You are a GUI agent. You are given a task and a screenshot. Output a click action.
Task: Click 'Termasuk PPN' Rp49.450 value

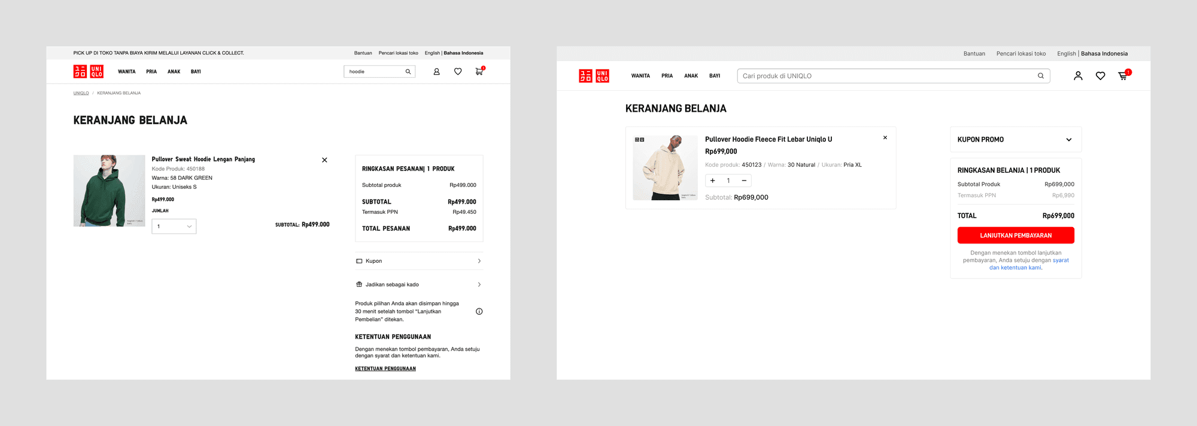pyautogui.click(x=464, y=212)
